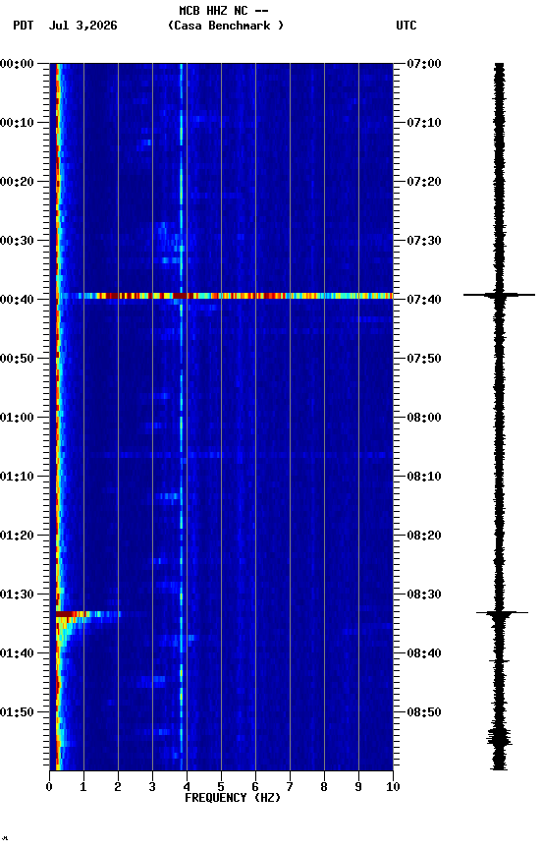The width and height of the screenshot is (542, 849).
Task: Click the '3' frequency axis tick label
Action: coord(152,788)
